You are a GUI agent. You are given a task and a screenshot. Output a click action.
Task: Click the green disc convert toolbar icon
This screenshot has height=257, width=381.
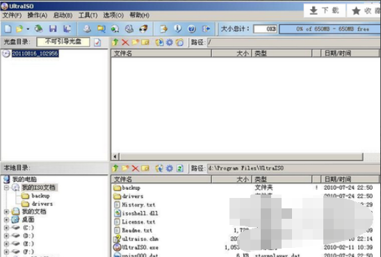pyautogui.click(x=115, y=28)
